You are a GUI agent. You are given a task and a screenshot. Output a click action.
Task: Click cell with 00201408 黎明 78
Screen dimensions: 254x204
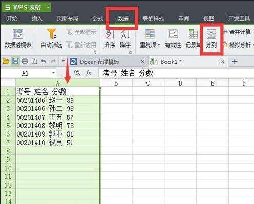tap(58, 126)
